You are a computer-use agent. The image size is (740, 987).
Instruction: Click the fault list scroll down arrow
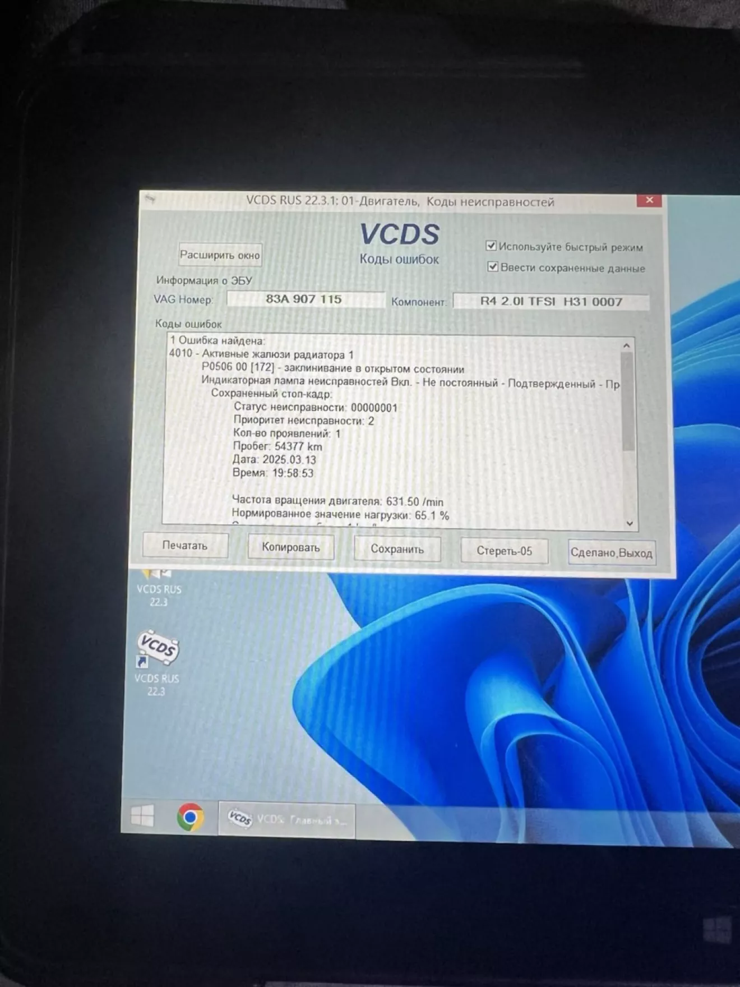(630, 523)
